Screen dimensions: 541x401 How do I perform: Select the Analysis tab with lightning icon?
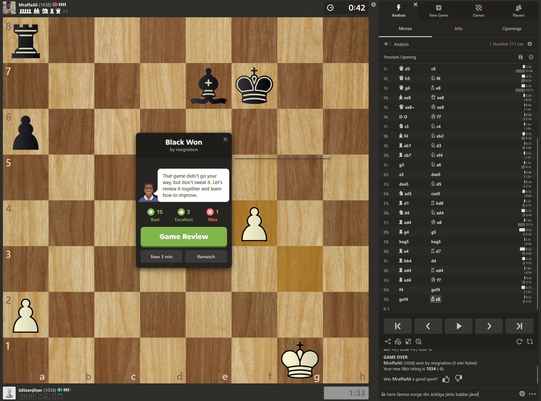pos(399,11)
